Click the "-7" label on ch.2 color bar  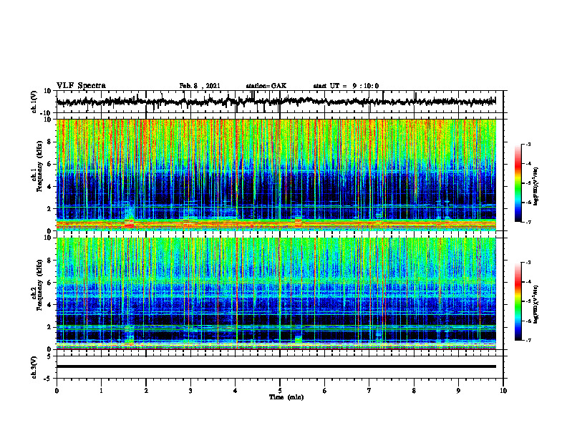click(528, 340)
